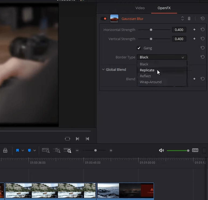This screenshot has width=208, height=200.
Task: Click the Vertical Strength slider
Action: pyautogui.click(x=154, y=39)
